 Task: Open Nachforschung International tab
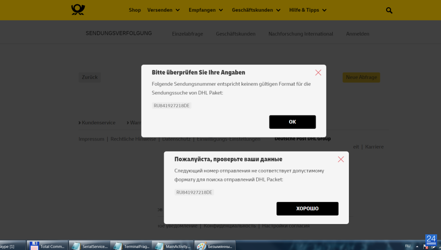click(x=301, y=34)
